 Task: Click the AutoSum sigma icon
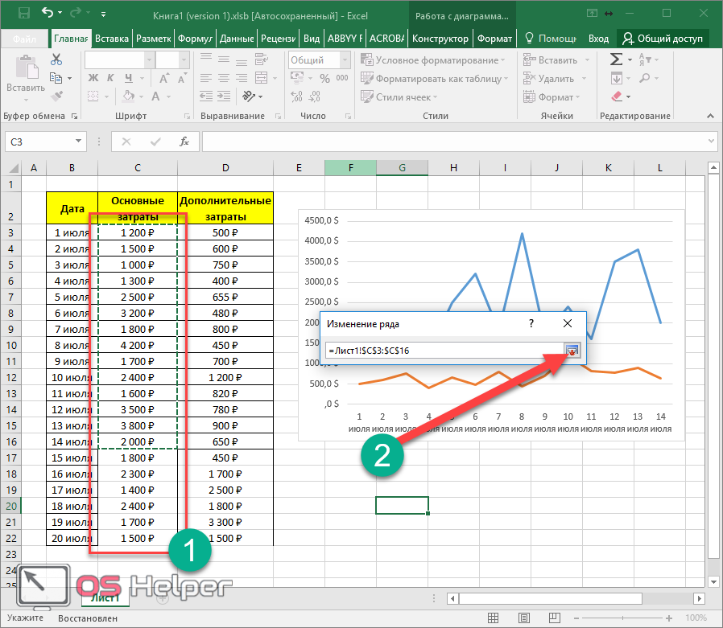pyautogui.click(x=617, y=60)
